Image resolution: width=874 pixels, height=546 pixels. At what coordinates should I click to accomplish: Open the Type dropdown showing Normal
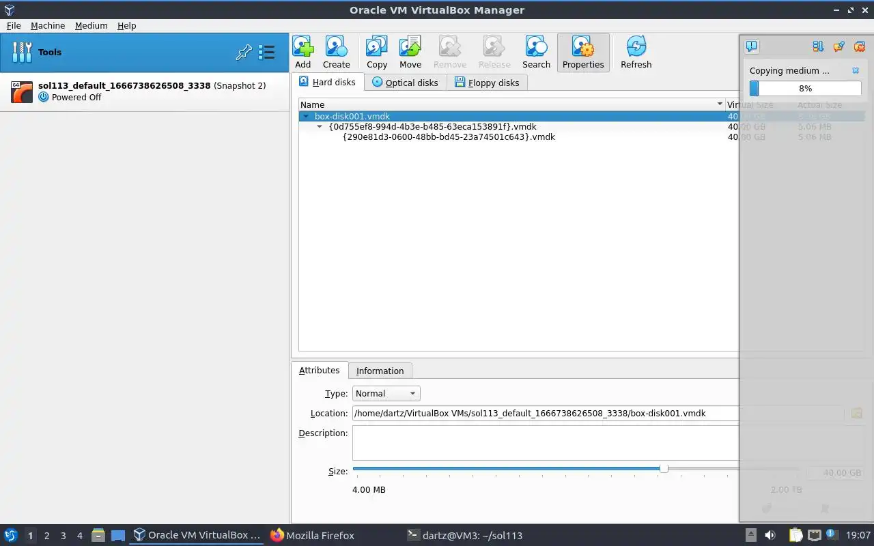coord(386,393)
